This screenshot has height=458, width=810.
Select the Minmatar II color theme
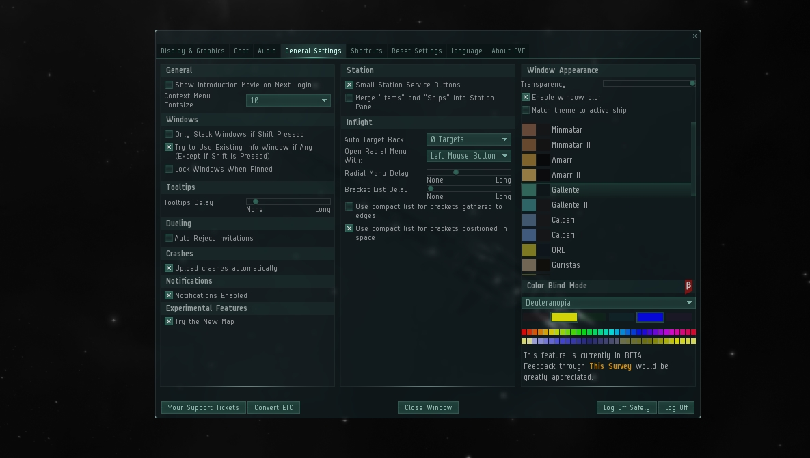tap(606, 144)
